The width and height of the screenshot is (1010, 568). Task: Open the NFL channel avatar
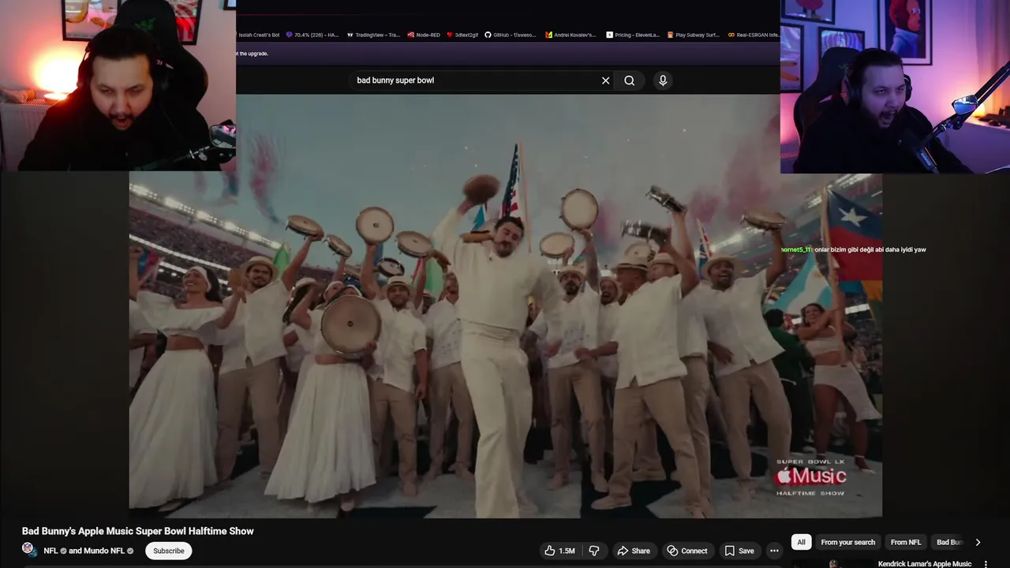coord(28,550)
